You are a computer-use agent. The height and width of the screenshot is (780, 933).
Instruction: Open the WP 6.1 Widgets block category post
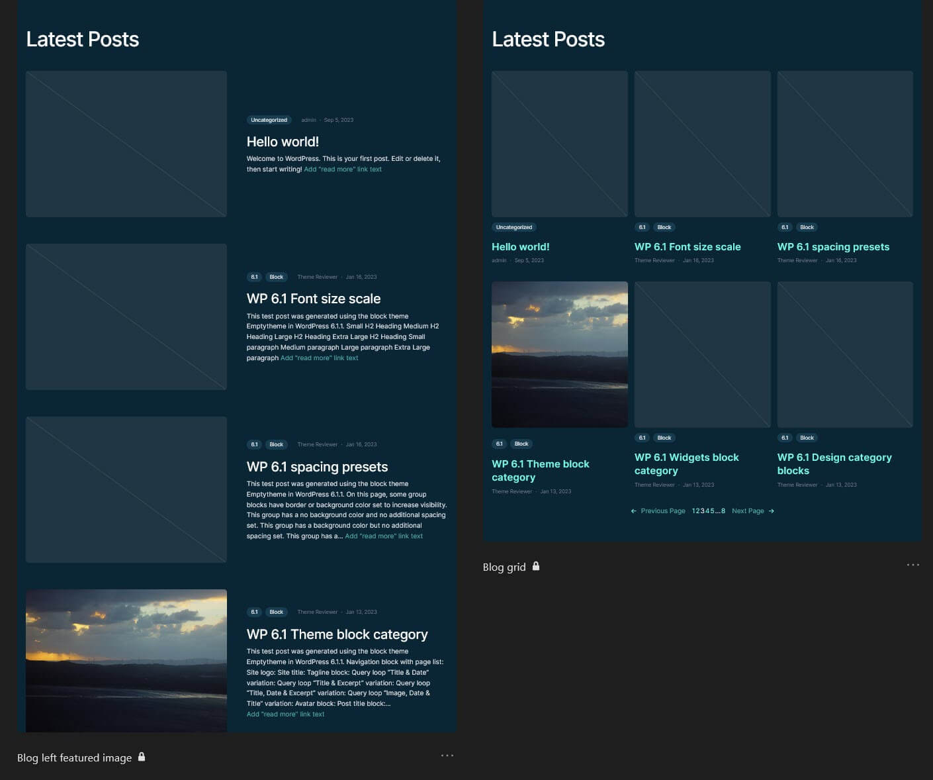686,463
